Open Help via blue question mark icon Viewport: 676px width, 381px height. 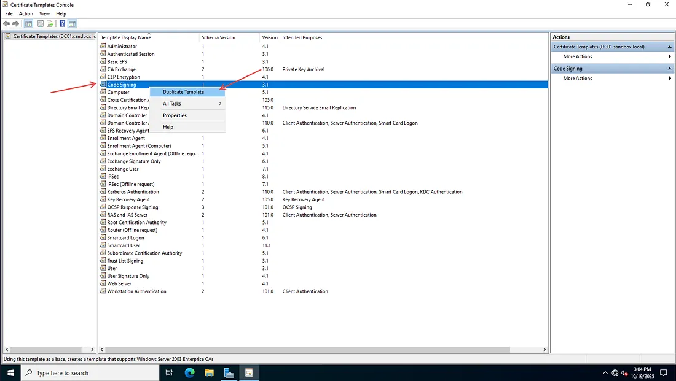pos(62,24)
